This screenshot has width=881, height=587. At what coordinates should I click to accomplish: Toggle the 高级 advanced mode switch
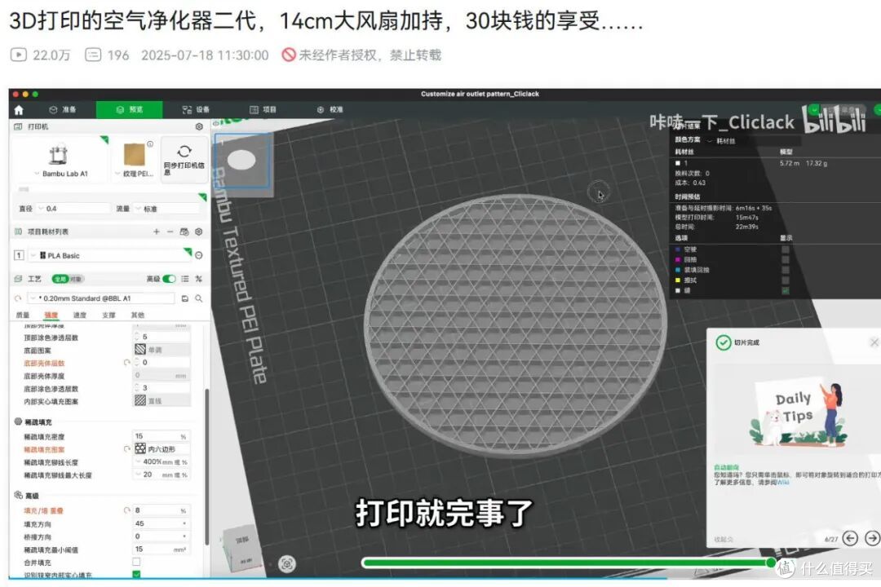[x=169, y=279]
